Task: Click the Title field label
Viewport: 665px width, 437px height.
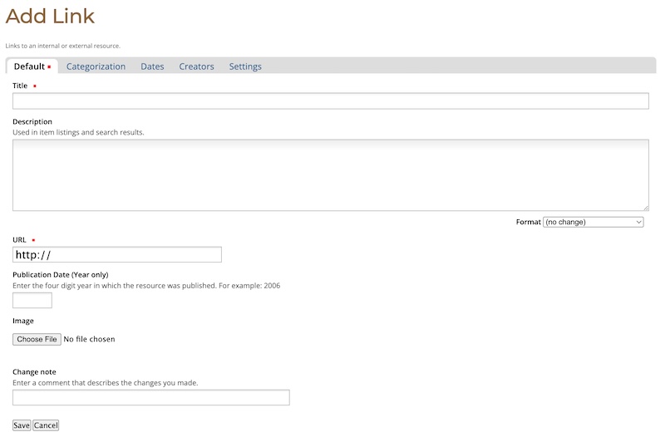Action: coord(20,86)
